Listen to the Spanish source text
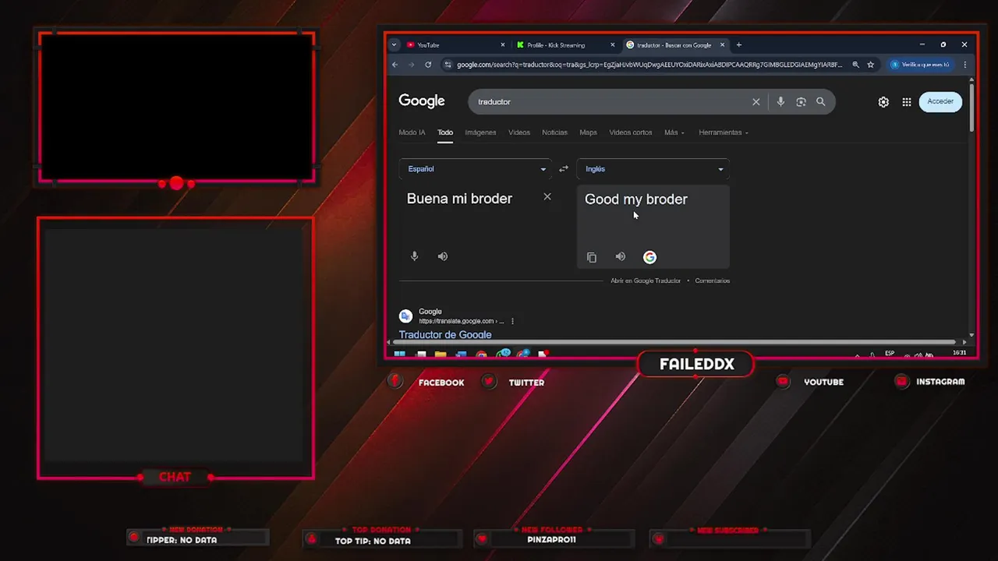Screen dimensions: 998x561 pyautogui.click(x=443, y=256)
